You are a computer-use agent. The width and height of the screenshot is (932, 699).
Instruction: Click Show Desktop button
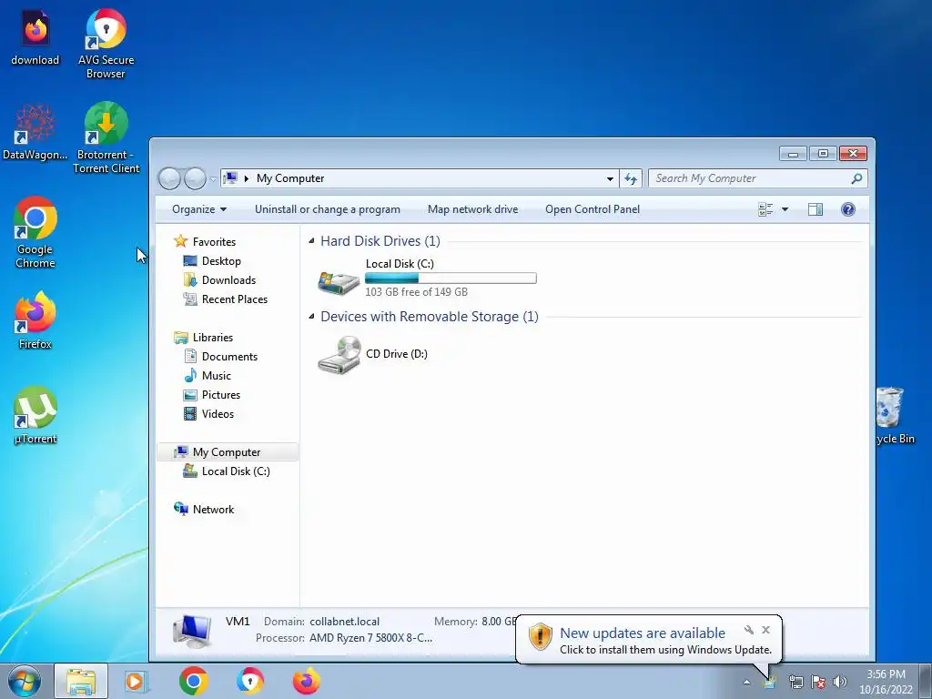[926, 681]
